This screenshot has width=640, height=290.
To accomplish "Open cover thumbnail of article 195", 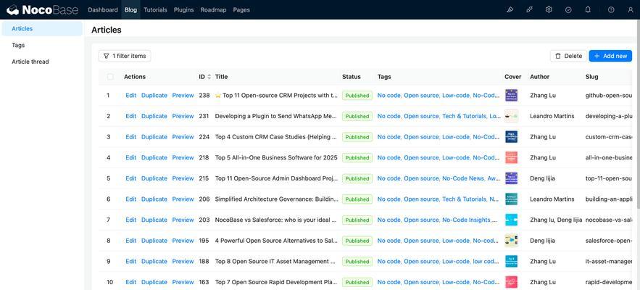I will (x=512, y=241).
